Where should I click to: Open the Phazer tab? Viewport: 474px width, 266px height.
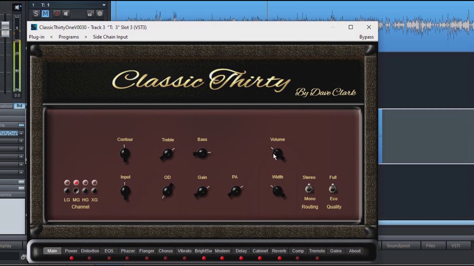pyautogui.click(x=128, y=251)
